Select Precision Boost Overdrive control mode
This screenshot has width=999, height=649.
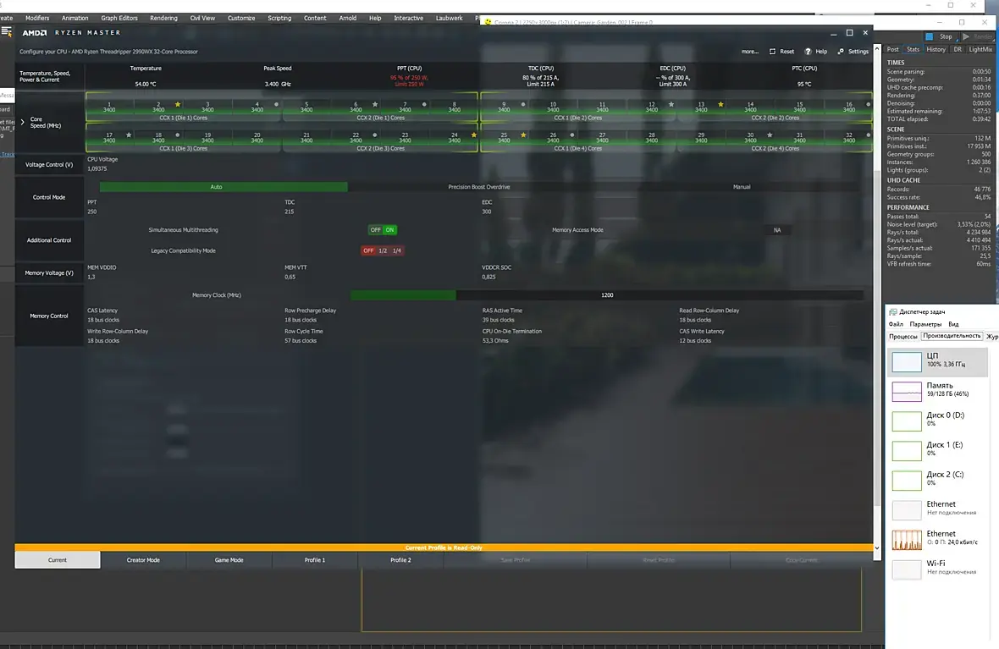tap(478, 187)
